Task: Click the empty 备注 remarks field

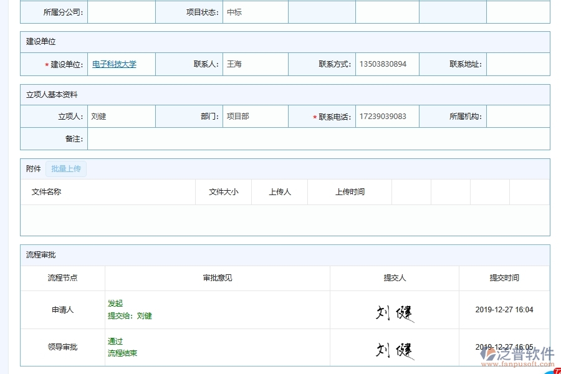Action: [x=319, y=138]
